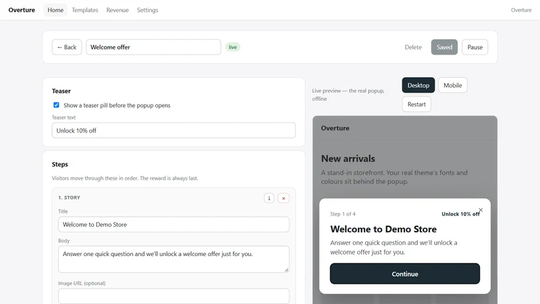The width and height of the screenshot is (540, 304).
Task: Edit the Story Body textarea
Action: 173,259
